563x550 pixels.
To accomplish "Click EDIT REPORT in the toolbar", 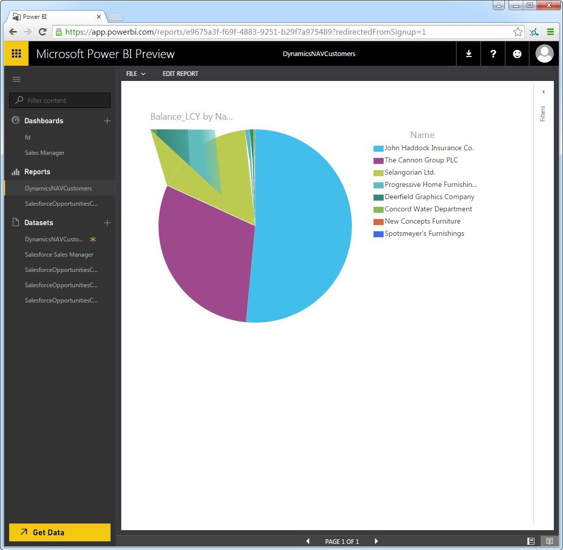I will [180, 74].
